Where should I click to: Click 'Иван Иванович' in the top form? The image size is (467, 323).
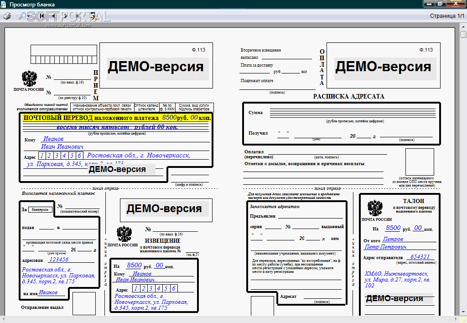click(62, 146)
